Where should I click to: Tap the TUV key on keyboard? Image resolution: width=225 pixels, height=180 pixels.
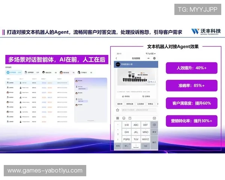136,139
